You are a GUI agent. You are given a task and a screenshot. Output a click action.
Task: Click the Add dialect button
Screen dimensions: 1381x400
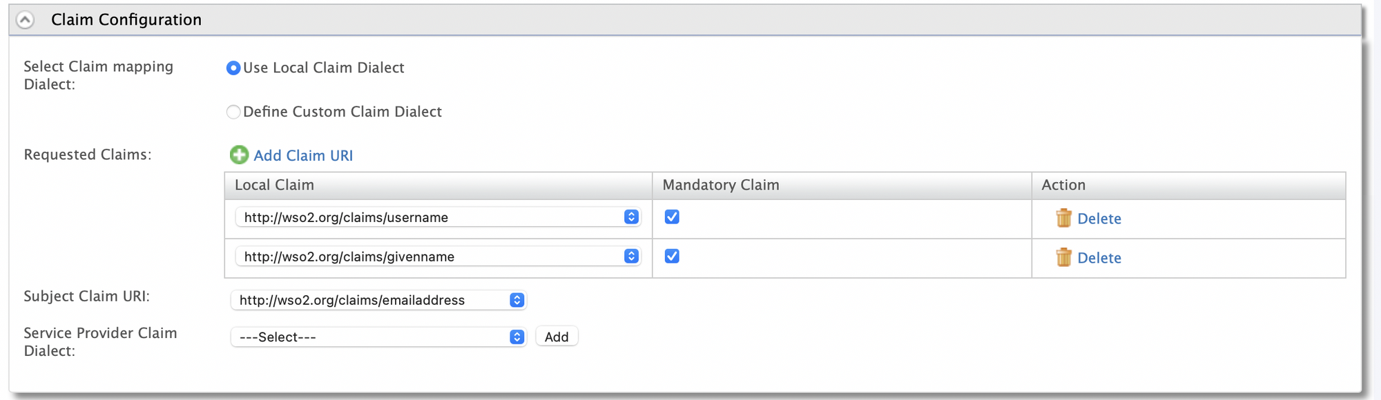coord(557,337)
